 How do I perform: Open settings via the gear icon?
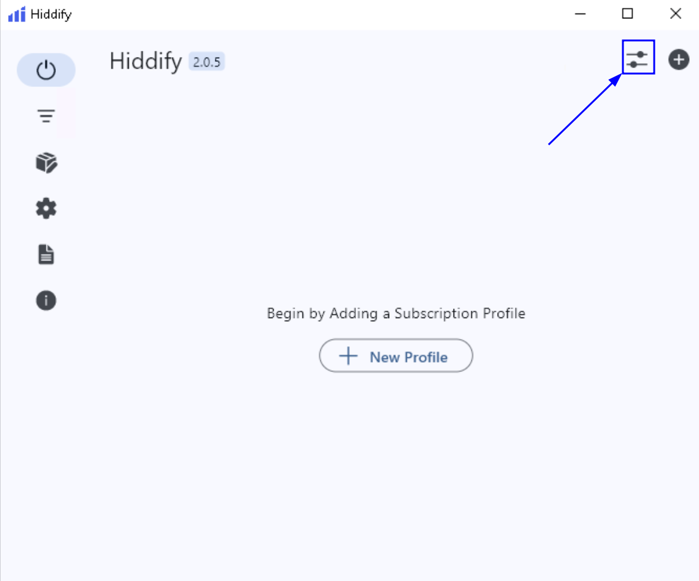[46, 208]
